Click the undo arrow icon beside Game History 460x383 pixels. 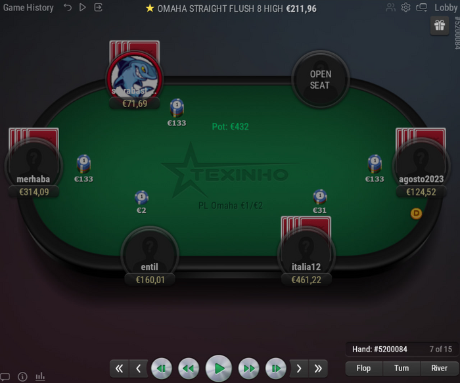coord(68,7)
